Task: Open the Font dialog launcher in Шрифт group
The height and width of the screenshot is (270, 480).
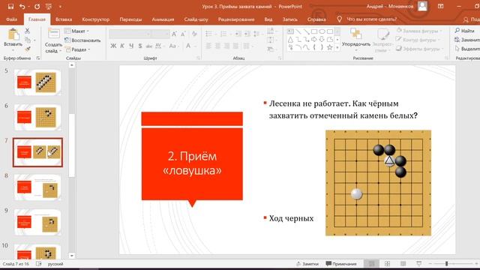Action: pyautogui.click(x=198, y=58)
